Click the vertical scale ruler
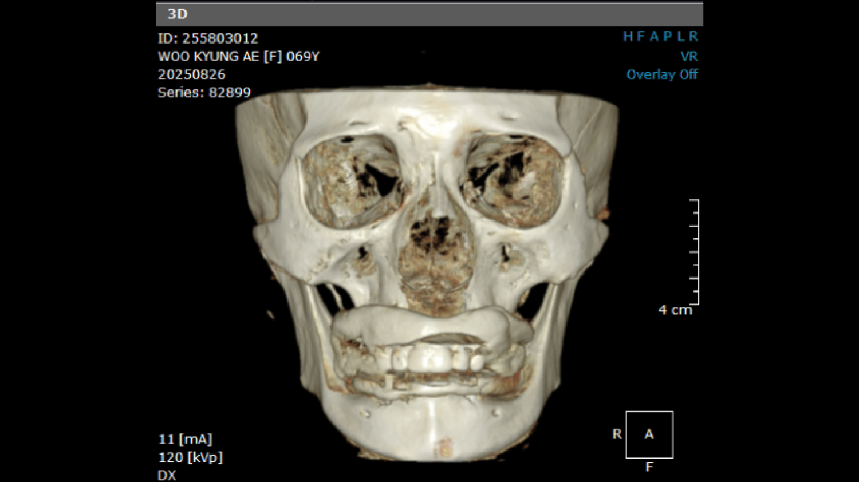Viewport: 859px width, 482px height. coord(695,251)
